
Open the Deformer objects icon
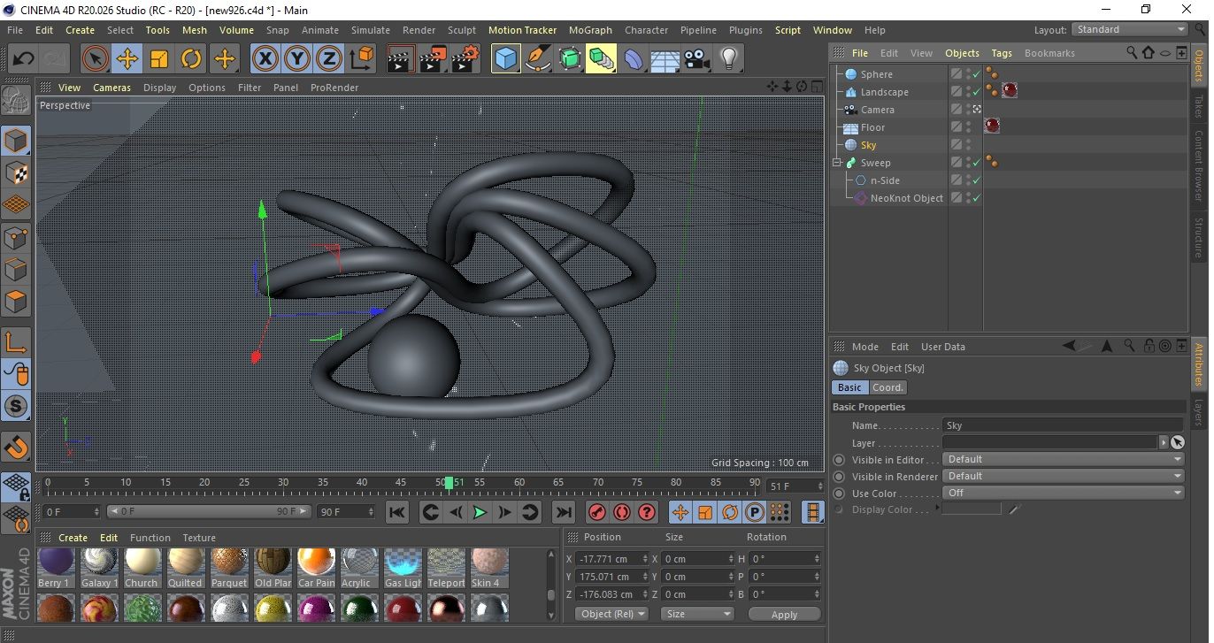(x=634, y=59)
